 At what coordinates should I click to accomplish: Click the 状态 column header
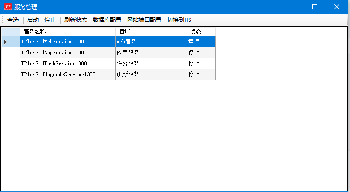(201, 31)
